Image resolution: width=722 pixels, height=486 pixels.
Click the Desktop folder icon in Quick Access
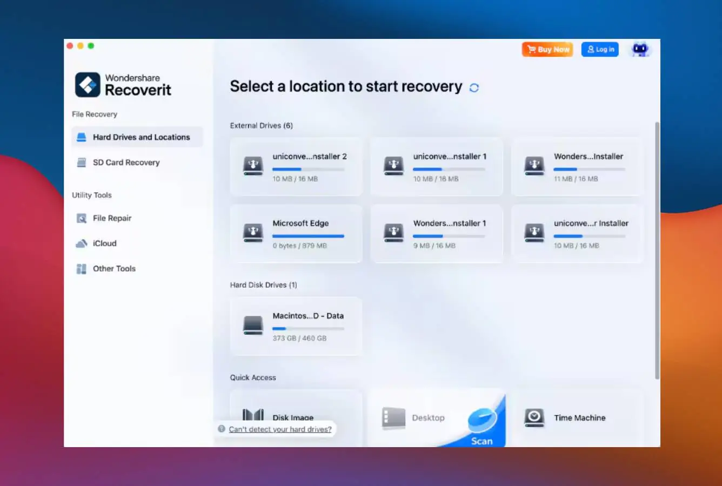393,418
